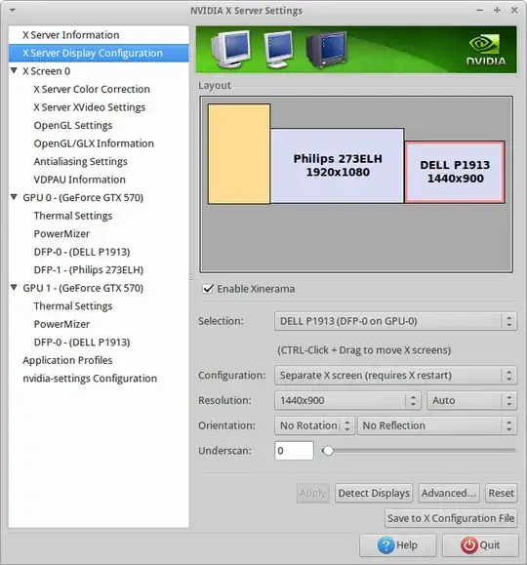This screenshot has height=565, width=527.
Task: Open Thermal Settings under GPU 1
Action: [73, 306]
